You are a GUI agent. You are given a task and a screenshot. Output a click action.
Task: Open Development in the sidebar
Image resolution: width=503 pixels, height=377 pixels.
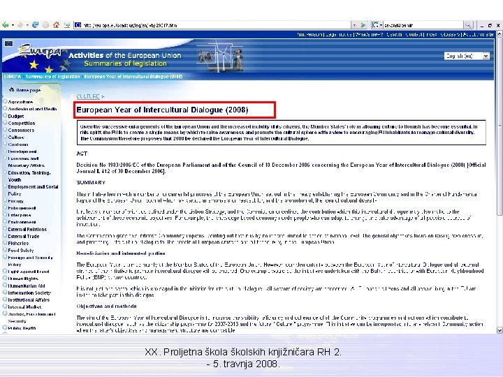[x=22, y=151]
